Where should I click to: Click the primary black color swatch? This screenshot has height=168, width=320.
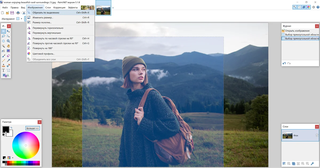tap(5, 129)
